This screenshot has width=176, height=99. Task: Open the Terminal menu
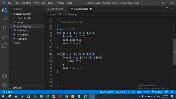pyautogui.click(x=60, y=3)
